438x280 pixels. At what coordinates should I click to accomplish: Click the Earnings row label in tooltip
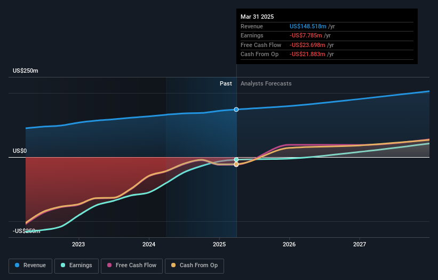click(x=252, y=35)
